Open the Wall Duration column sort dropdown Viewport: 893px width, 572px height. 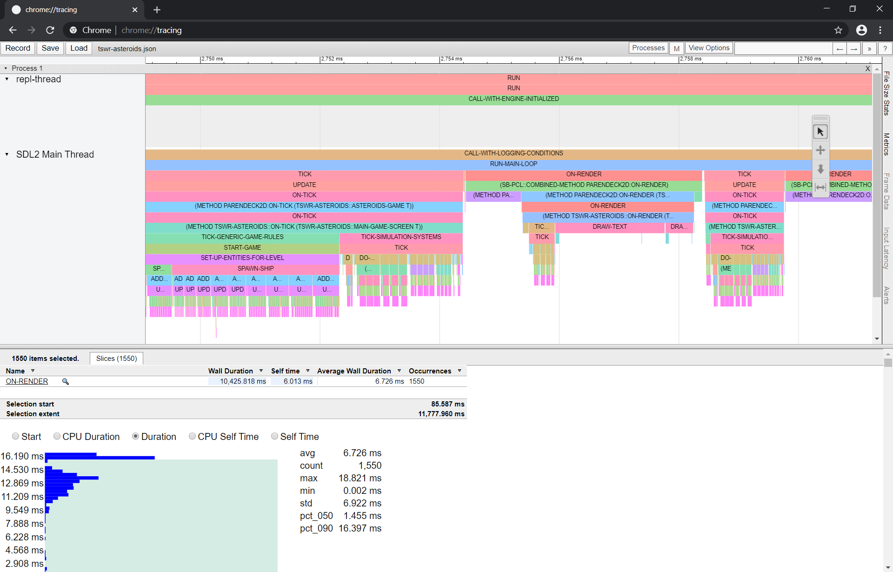point(261,371)
